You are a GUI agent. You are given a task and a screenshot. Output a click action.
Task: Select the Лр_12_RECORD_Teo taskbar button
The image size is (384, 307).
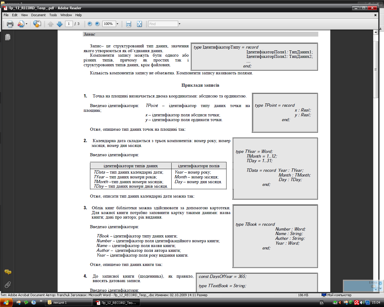(116, 303)
